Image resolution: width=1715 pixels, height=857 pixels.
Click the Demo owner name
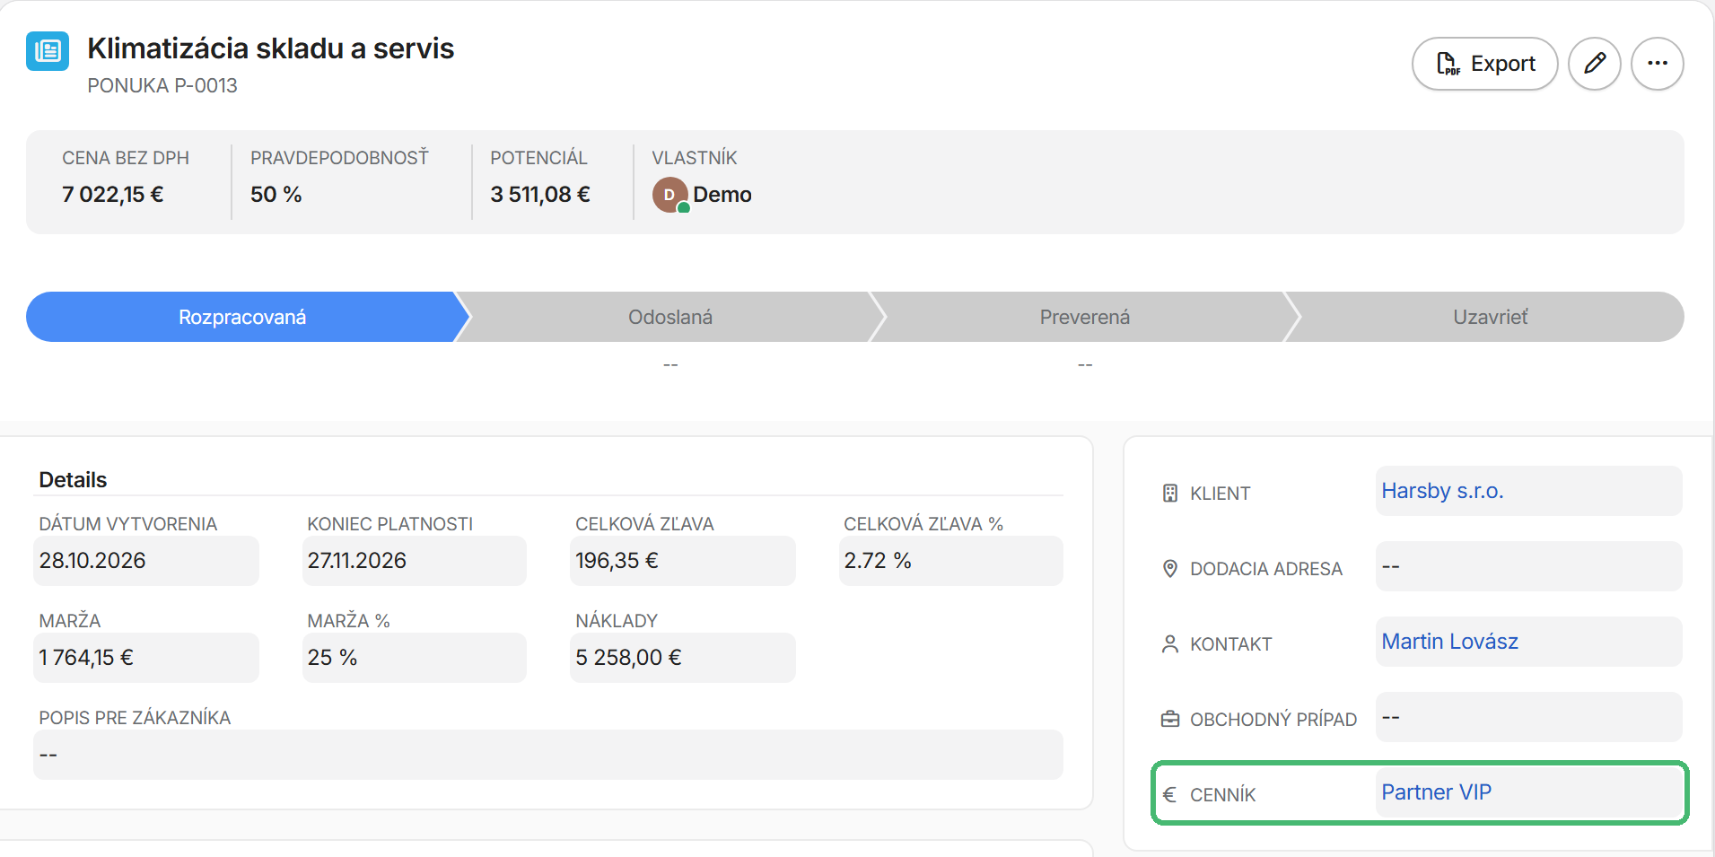pyautogui.click(x=722, y=195)
